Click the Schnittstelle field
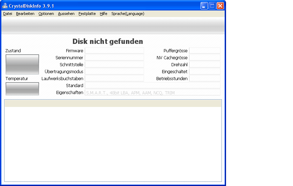Screen dimensions: 293x186 tap(114, 64)
